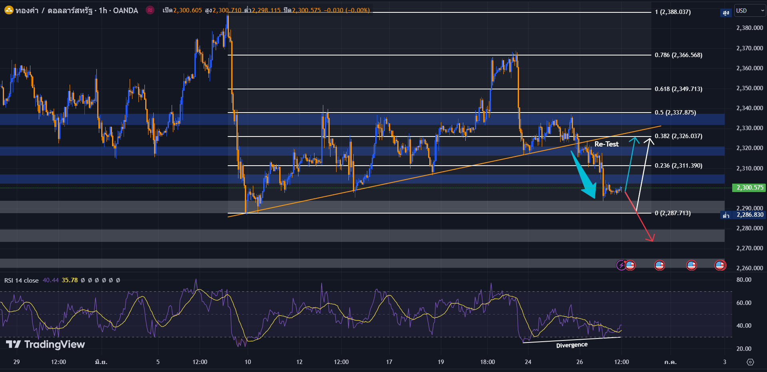Click the TradingView logo
This screenshot has height=372, width=767.
point(45,344)
